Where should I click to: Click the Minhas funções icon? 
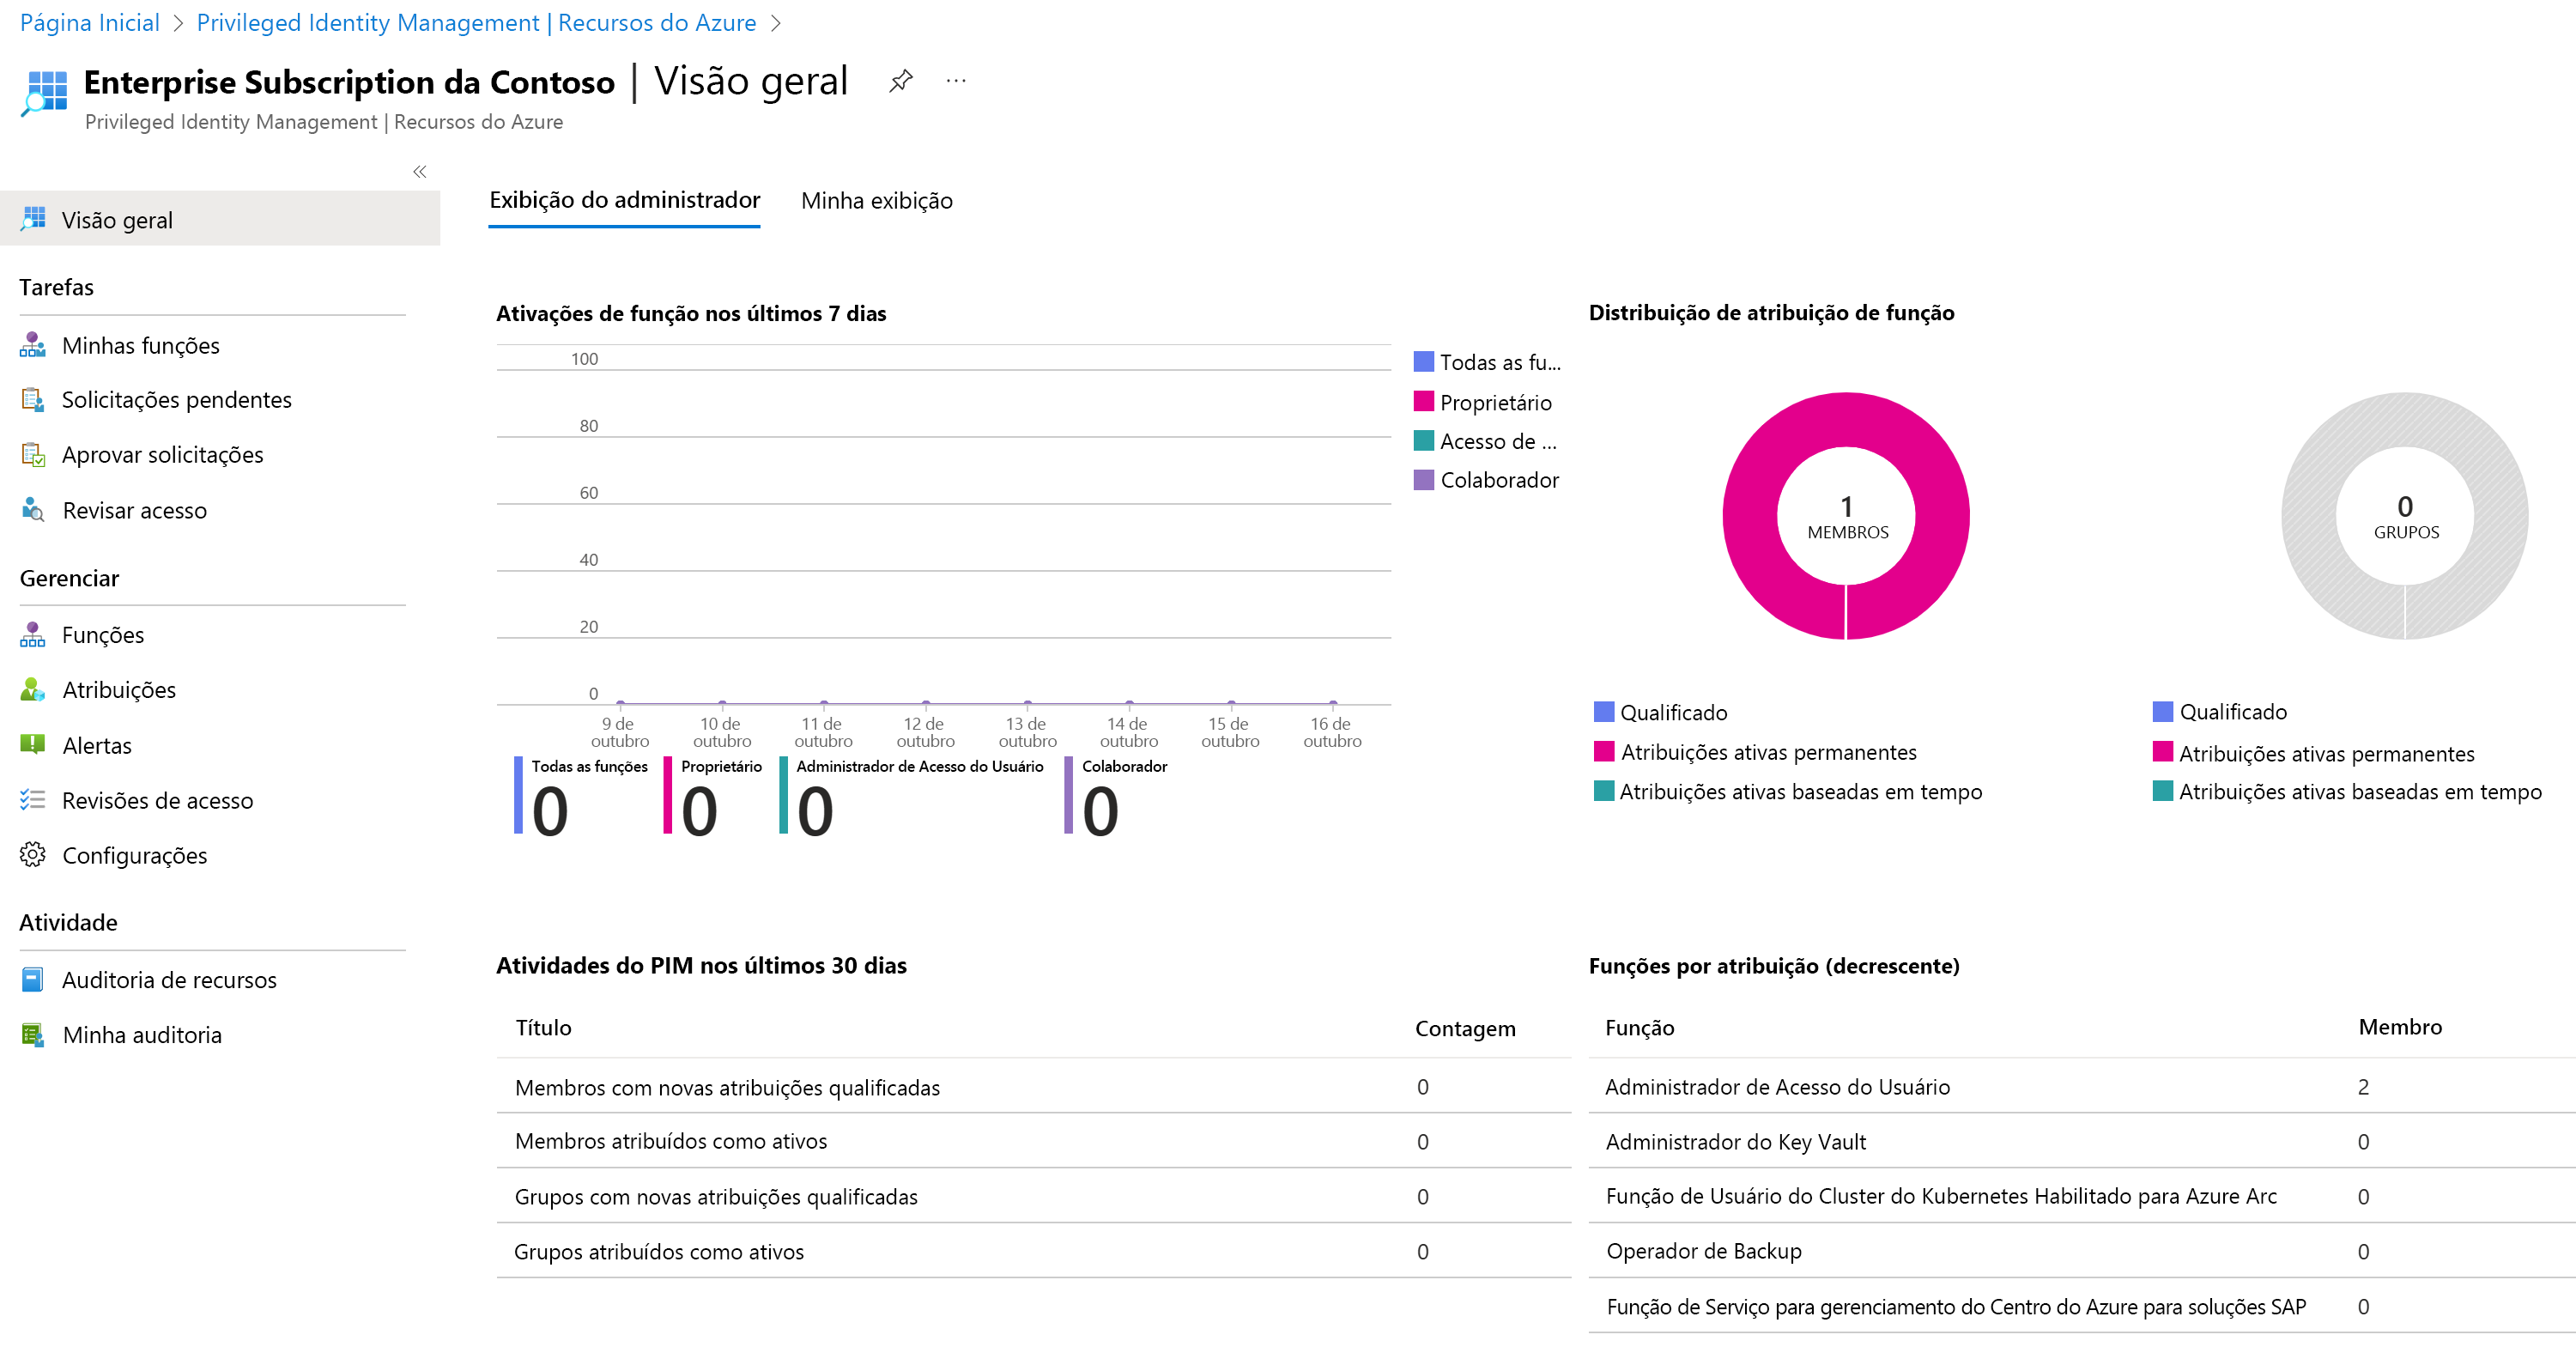point(33,345)
